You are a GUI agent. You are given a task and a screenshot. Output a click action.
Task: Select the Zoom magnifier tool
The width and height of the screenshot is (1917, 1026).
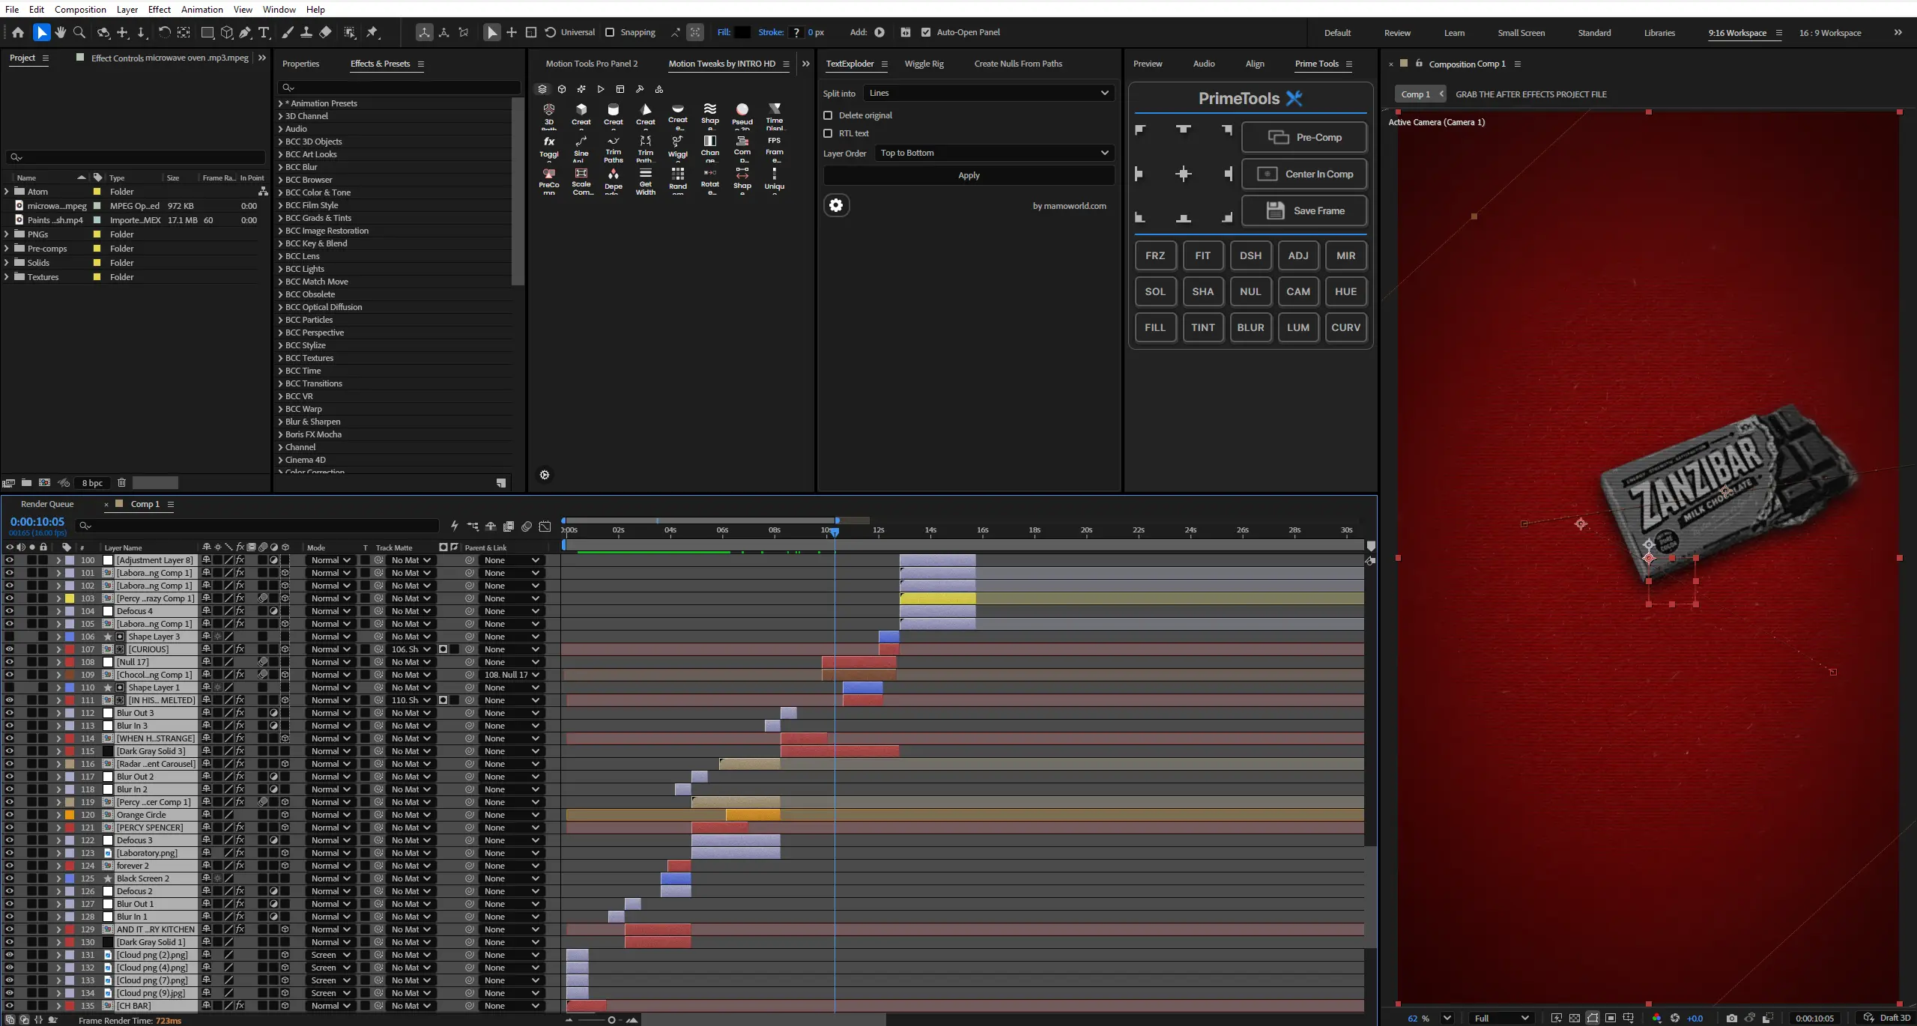click(79, 32)
